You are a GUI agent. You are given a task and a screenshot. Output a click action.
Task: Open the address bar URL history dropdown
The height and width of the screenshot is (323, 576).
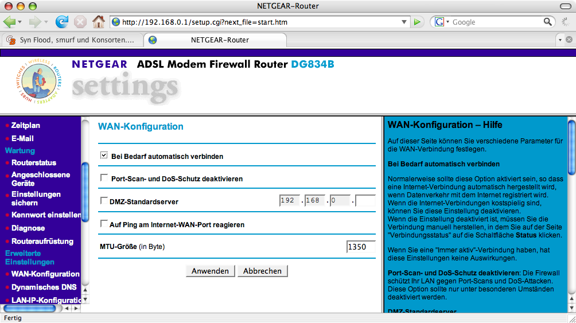404,22
